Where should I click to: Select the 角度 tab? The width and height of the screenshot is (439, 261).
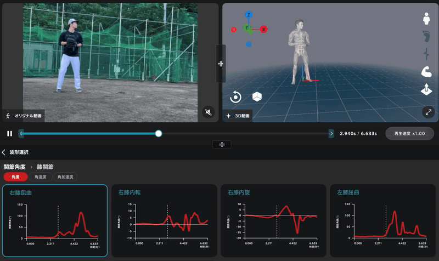pyautogui.click(x=15, y=177)
